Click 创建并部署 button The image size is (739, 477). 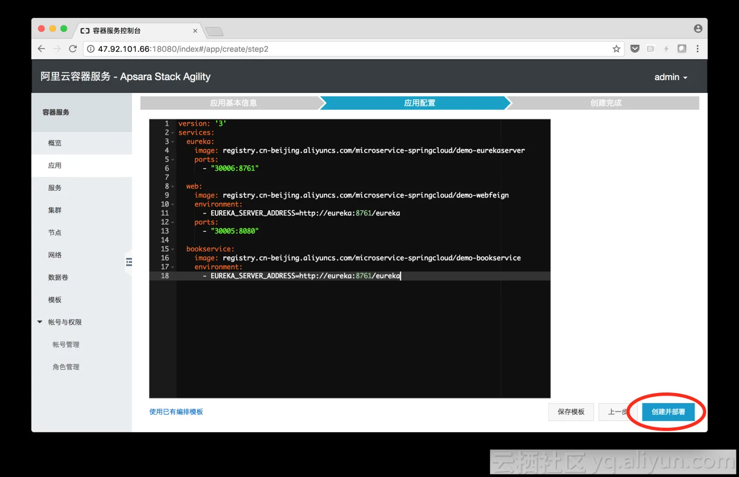tap(668, 411)
